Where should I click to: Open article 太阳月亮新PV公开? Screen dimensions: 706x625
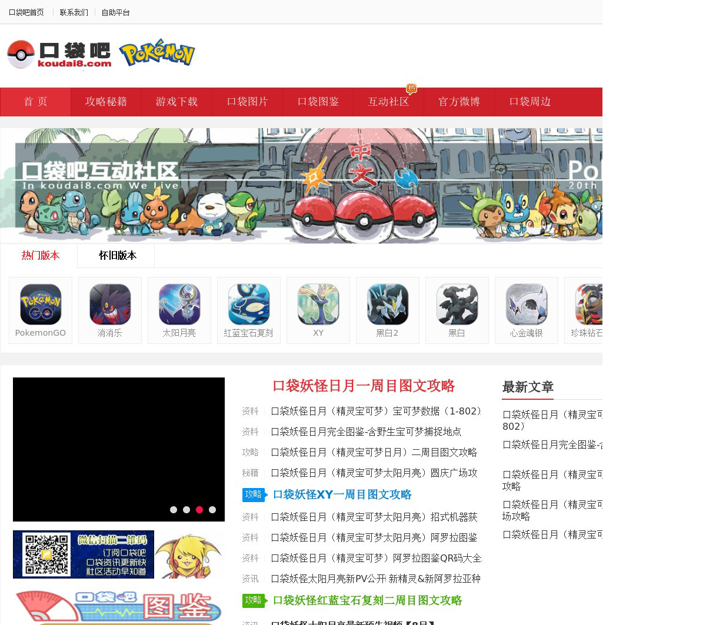click(376, 579)
